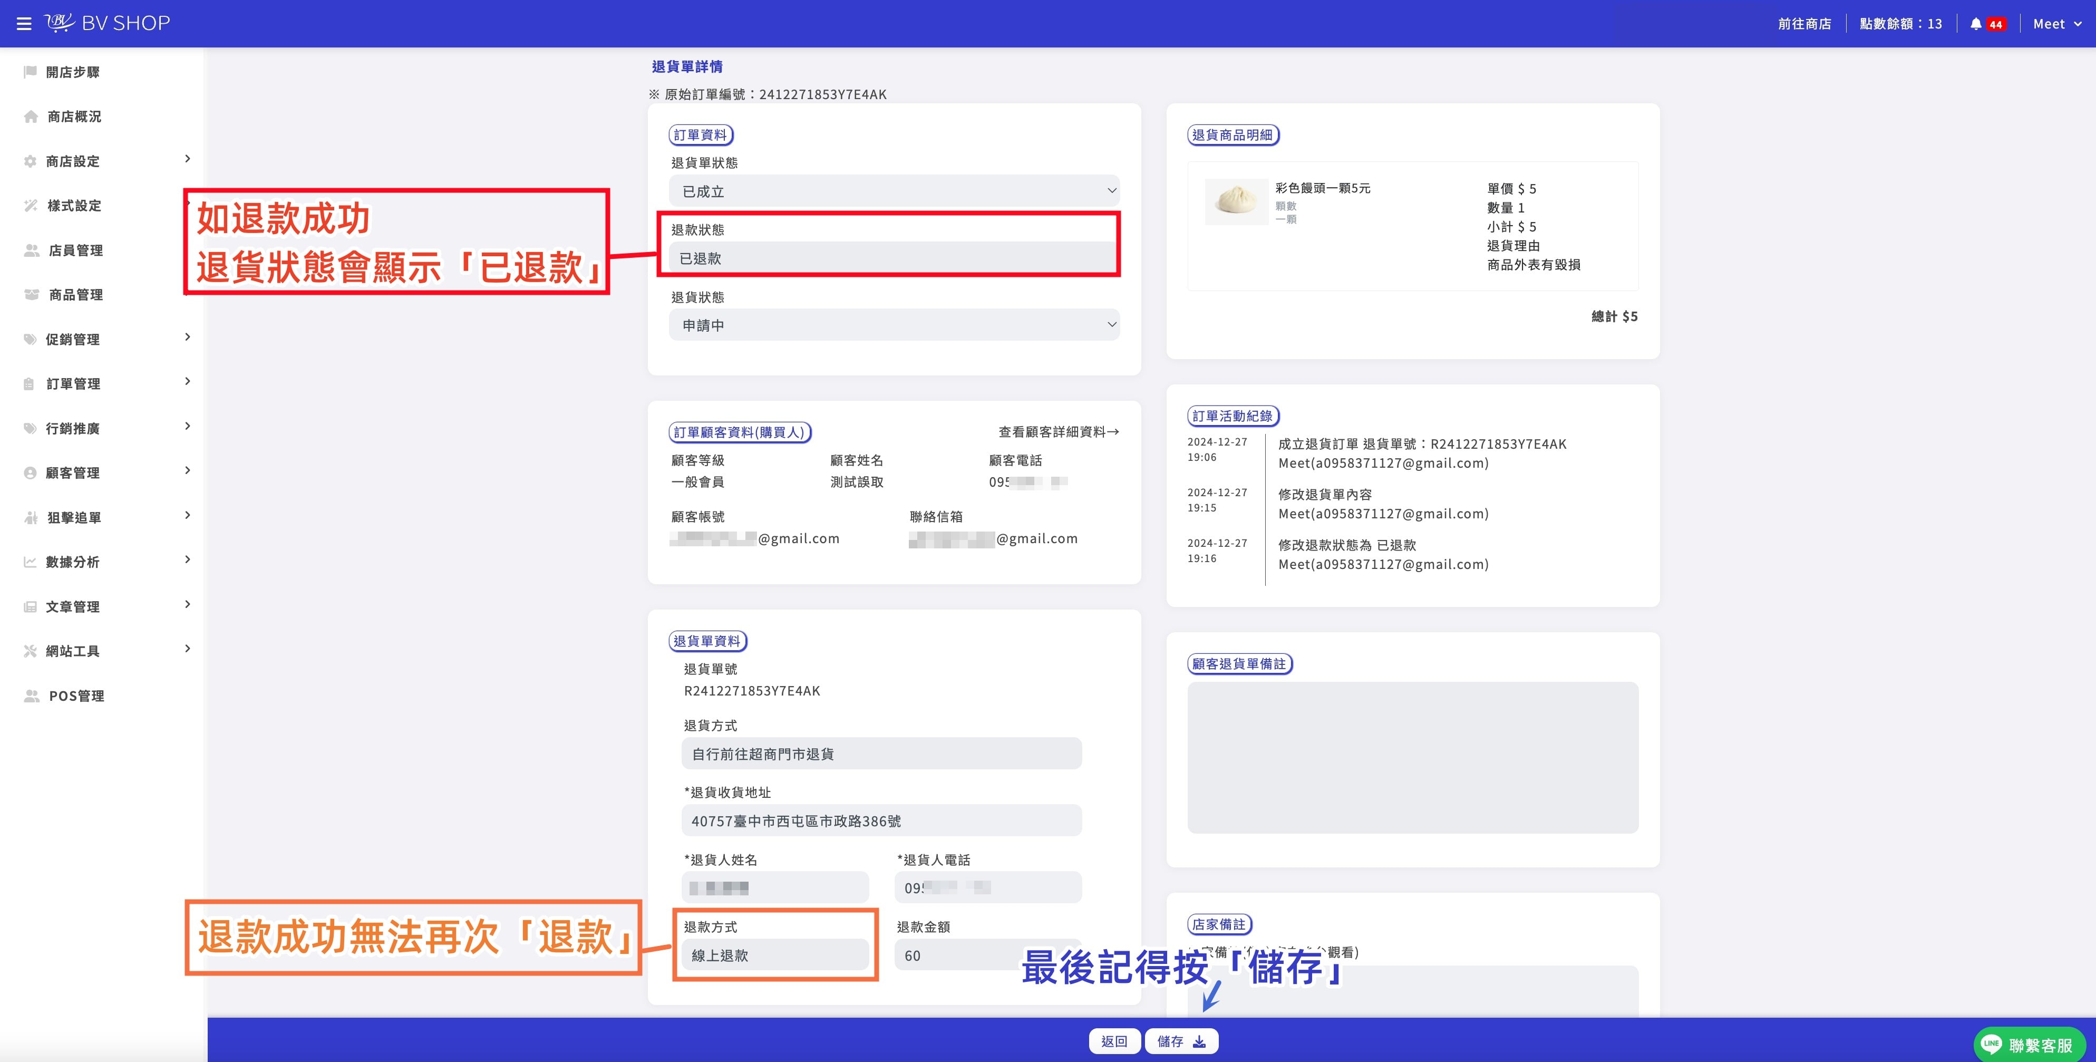2096x1062 pixels.
Task: Click the 退款方式 field showing 線上退款
Action: 774,954
